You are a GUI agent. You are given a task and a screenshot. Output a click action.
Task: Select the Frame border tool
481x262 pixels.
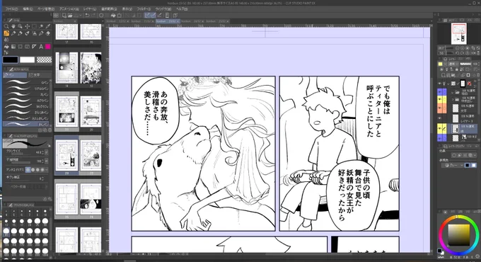(x=27, y=46)
